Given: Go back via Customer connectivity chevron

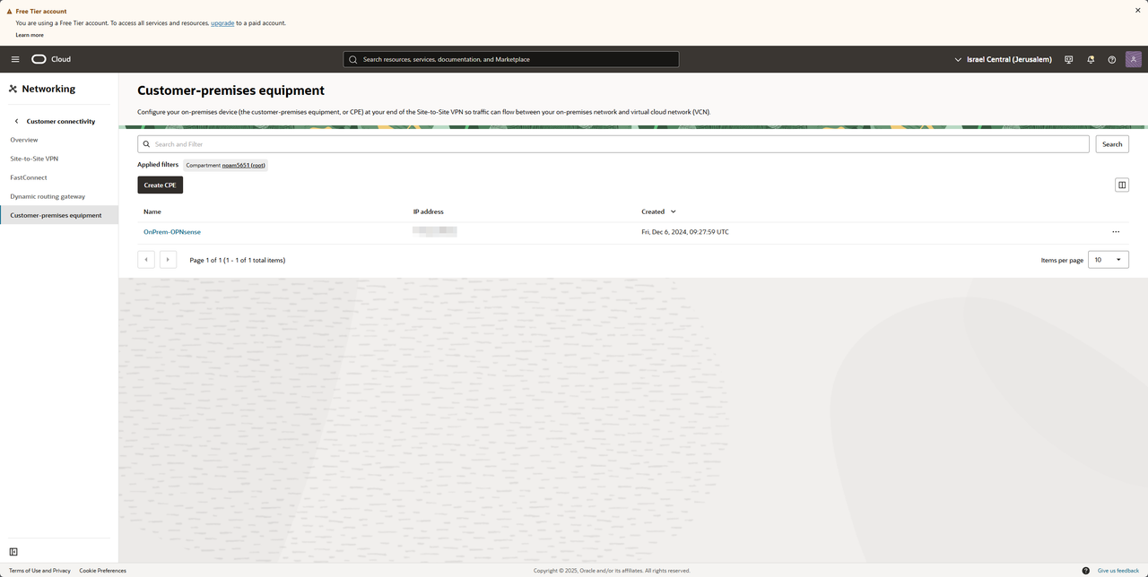Looking at the screenshot, I should (16, 121).
